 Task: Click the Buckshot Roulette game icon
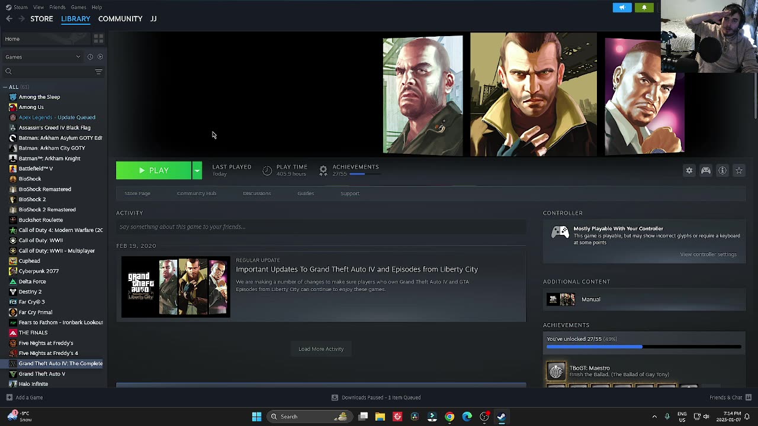click(x=13, y=220)
